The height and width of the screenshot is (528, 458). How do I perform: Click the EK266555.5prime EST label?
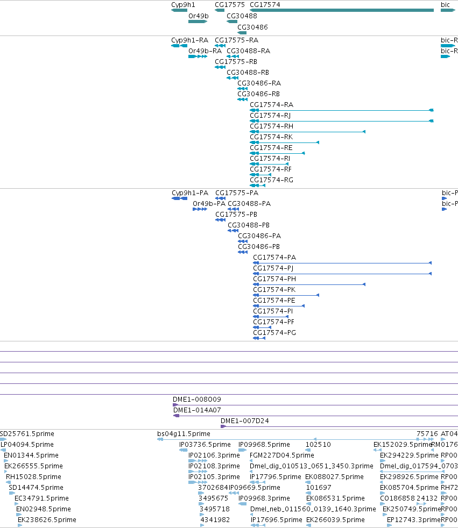pos(33,466)
